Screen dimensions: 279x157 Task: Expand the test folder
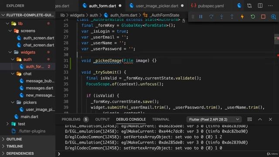[7, 124]
